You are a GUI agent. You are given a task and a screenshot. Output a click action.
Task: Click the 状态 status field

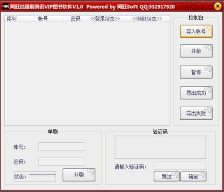[35, 177]
